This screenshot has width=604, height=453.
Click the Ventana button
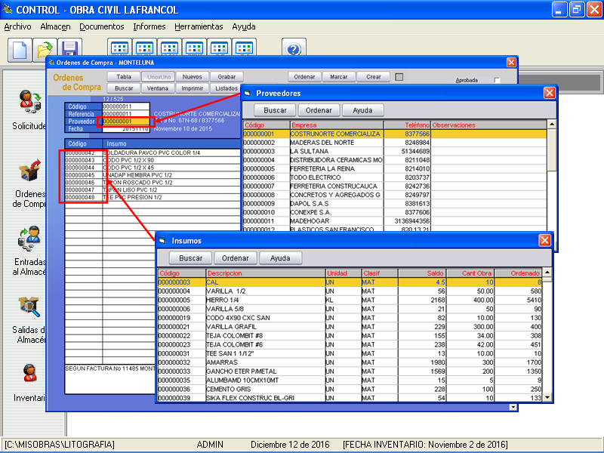click(x=158, y=88)
